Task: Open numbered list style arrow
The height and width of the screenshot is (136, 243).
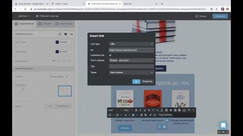Action: pos(114,115)
